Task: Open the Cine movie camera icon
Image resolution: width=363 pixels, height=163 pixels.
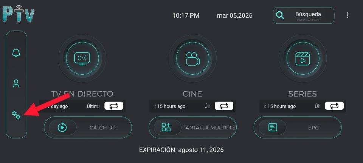Action: (192, 58)
